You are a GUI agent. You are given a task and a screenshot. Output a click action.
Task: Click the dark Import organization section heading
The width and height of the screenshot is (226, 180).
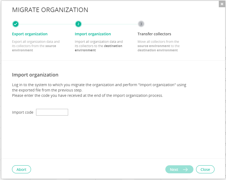click(35, 75)
